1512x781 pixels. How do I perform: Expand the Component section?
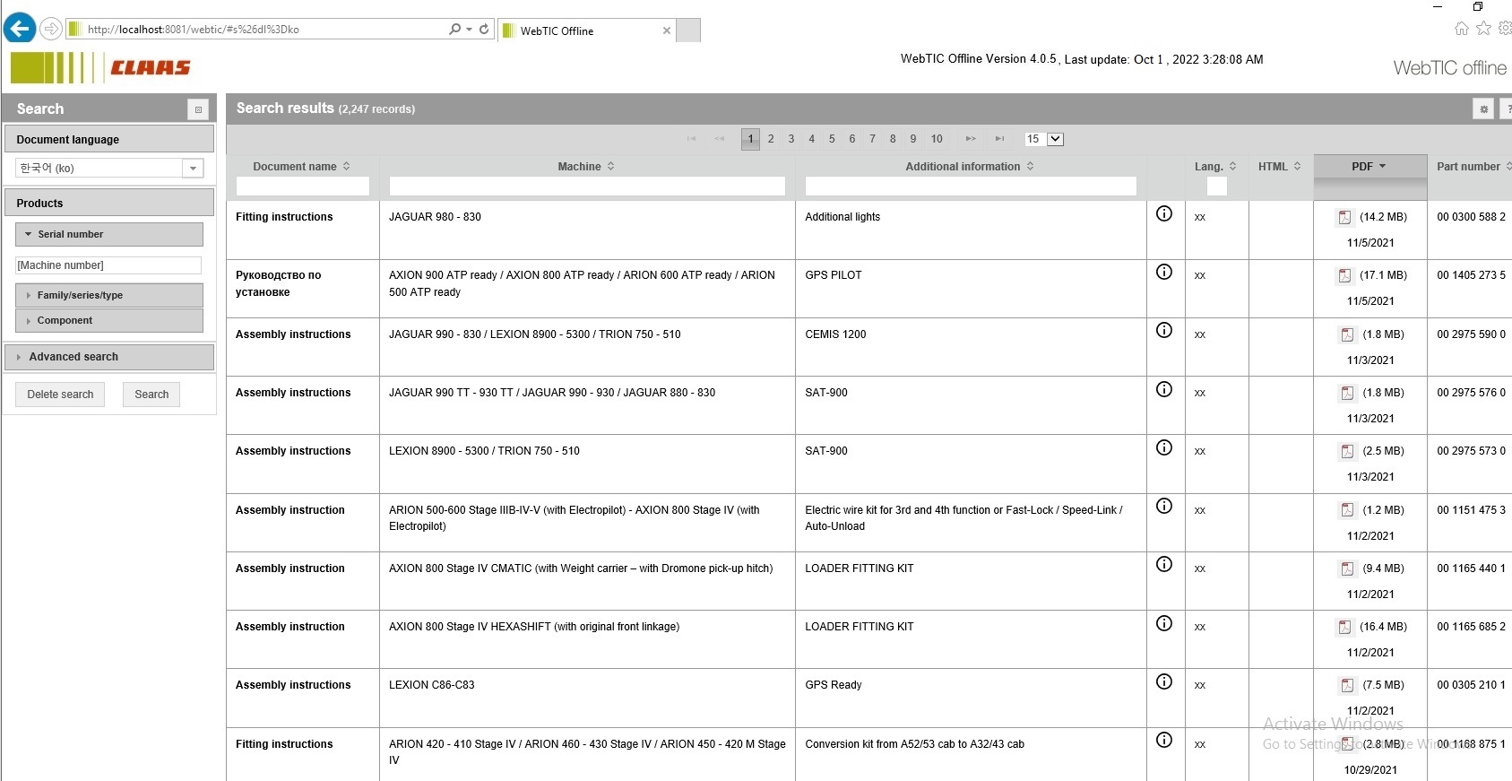[x=109, y=320]
